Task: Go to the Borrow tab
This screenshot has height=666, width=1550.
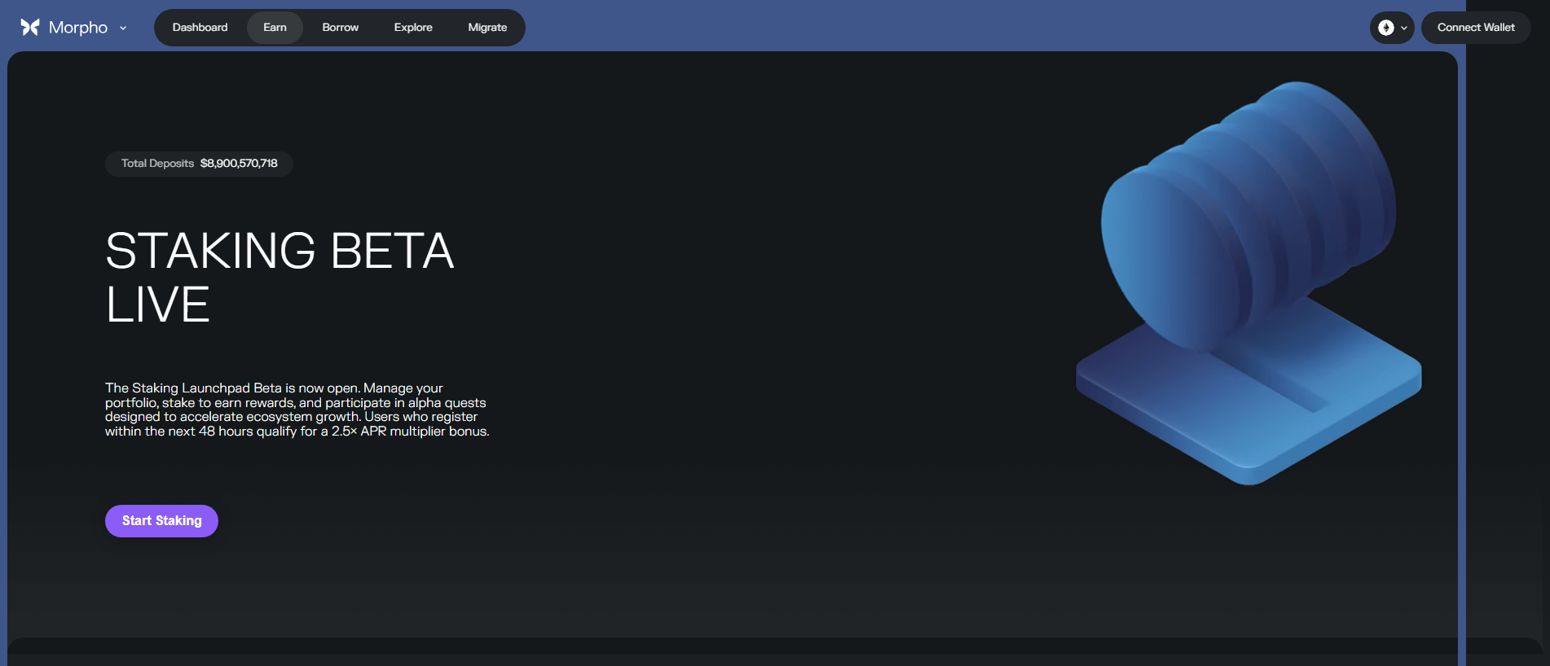Action: [x=340, y=28]
